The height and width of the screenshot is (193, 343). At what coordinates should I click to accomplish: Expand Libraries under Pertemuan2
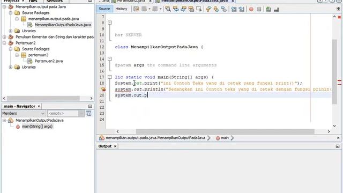pyautogui.click(x=11, y=67)
